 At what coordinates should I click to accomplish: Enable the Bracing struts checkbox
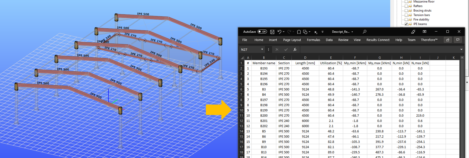pyautogui.click(x=406, y=11)
